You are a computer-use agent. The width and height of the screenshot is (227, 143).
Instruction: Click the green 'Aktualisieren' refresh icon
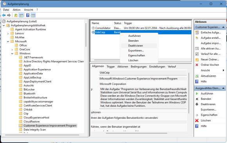pos(197,76)
